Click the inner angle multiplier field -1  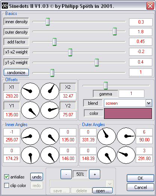(x=12, y=132)
